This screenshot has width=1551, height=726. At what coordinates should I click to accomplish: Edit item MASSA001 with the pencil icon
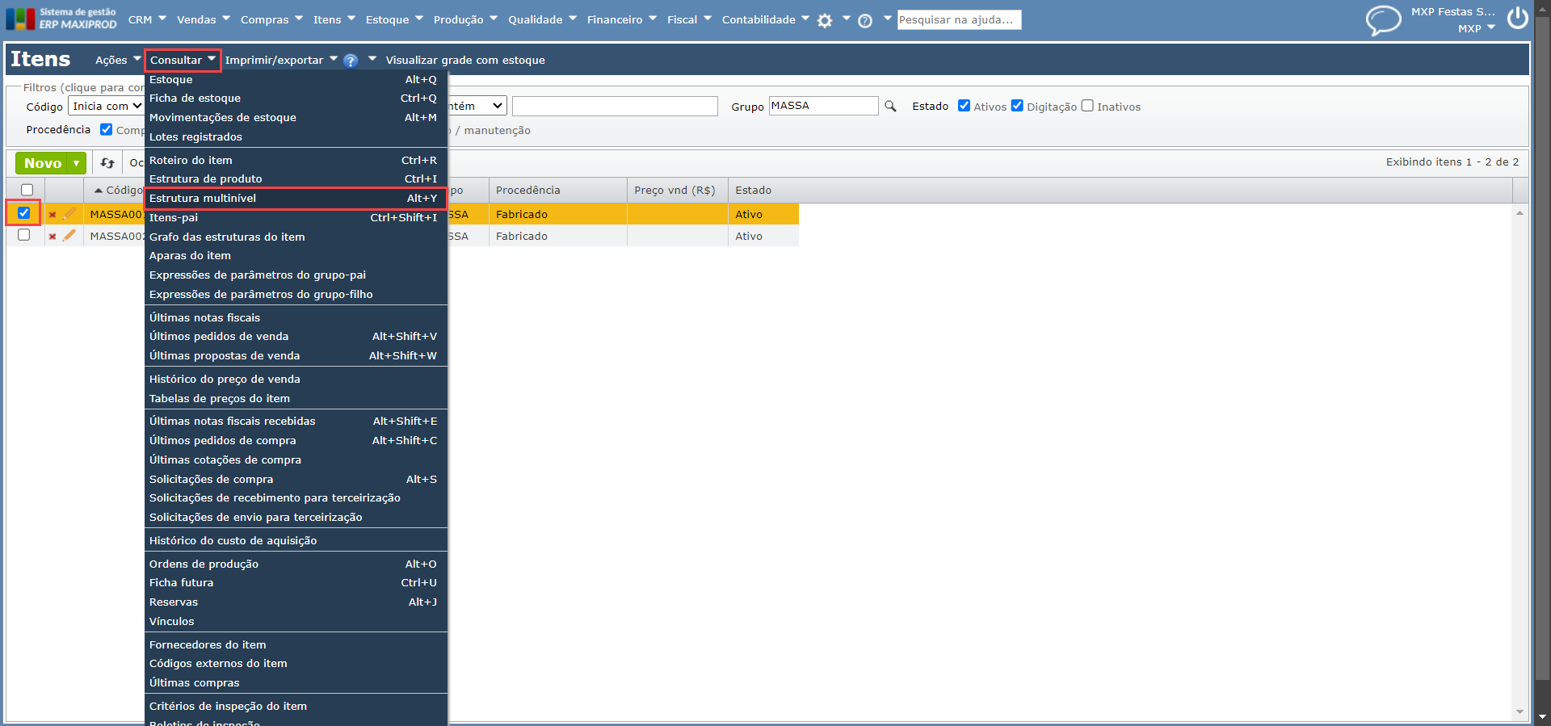click(x=69, y=214)
